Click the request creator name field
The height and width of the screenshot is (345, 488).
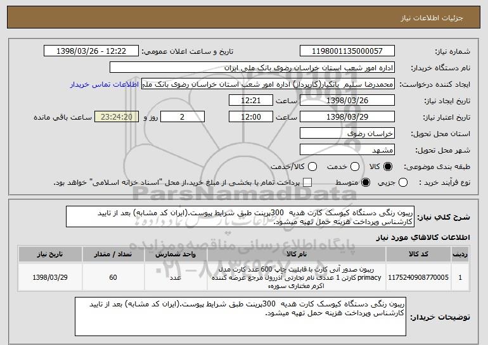(268, 84)
